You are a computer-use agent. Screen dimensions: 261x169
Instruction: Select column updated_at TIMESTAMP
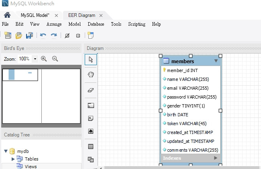click(x=191, y=141)
